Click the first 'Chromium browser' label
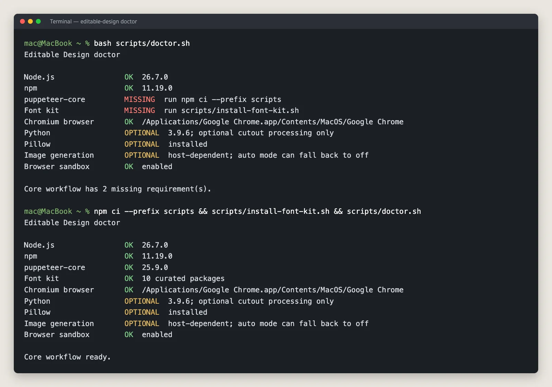The width and height of the screenshot is (552, 387). (59, 122)
